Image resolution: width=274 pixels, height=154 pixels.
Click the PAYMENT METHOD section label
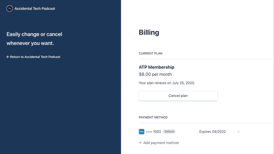(x=153, y=118)
